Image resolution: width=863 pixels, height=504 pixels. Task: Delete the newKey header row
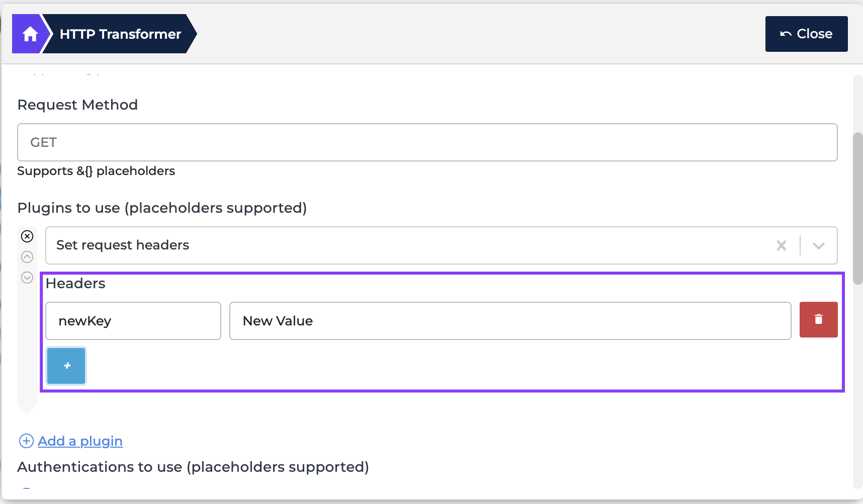(x=818, y=319)
